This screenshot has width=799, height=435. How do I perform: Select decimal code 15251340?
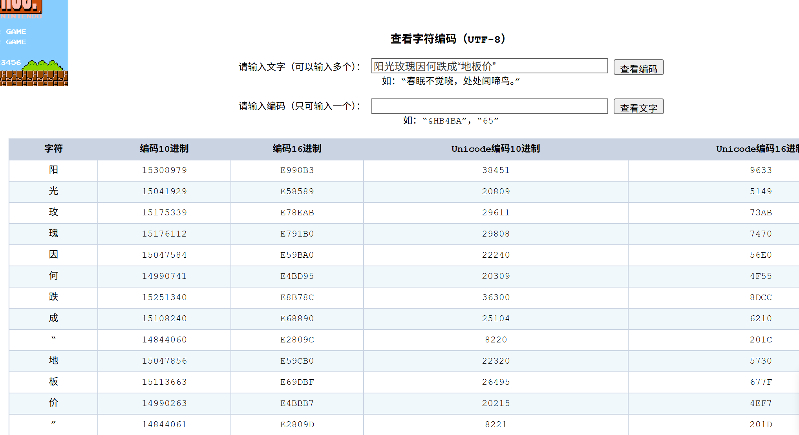[164, 297]
